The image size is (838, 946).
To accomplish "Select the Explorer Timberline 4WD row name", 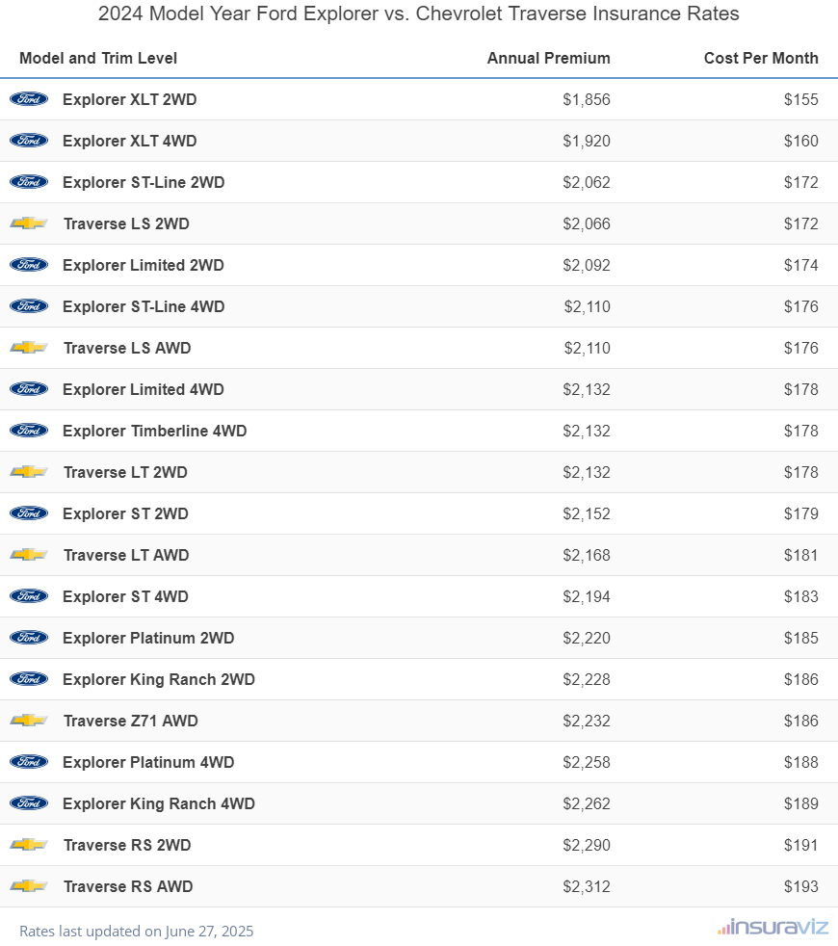I will point(155,431).
